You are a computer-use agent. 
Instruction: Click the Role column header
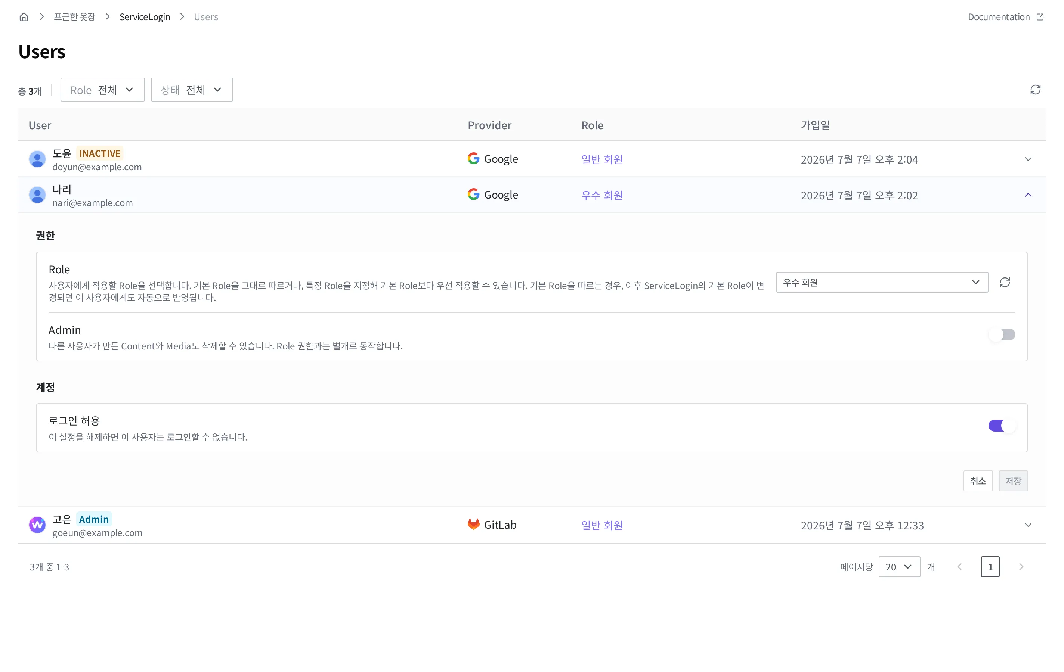tap(592, 125)
